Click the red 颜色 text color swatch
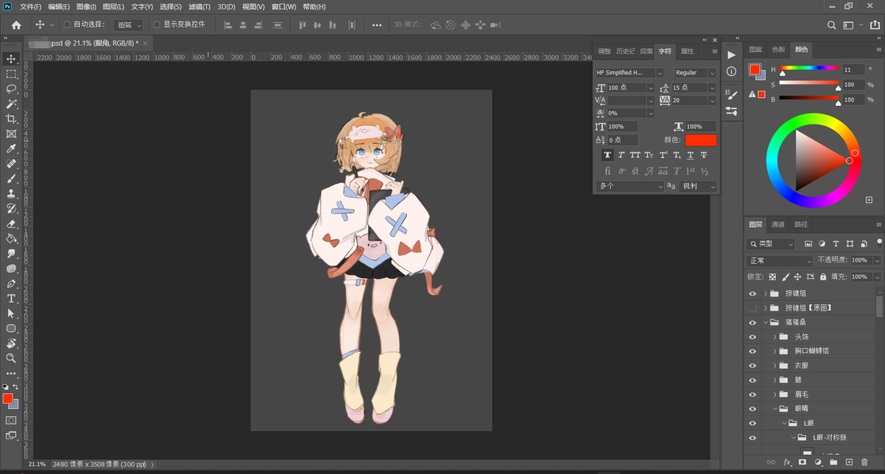 pyautogui.click(x=701, y=140)
